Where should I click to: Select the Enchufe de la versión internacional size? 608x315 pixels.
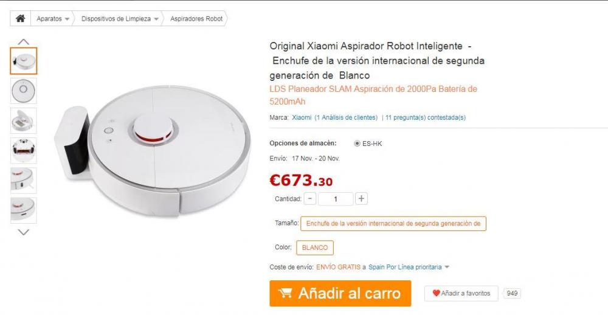pyautogui.click(x=393, y=223)
